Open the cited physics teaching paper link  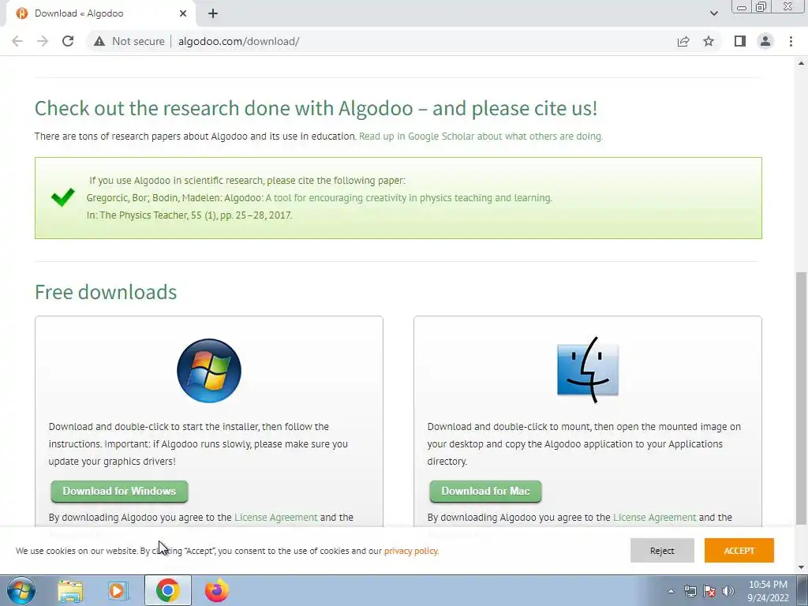(x=409, y=198)
